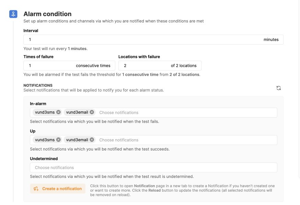Remove vund3sms from In-alarm notifications

[58, 112]
